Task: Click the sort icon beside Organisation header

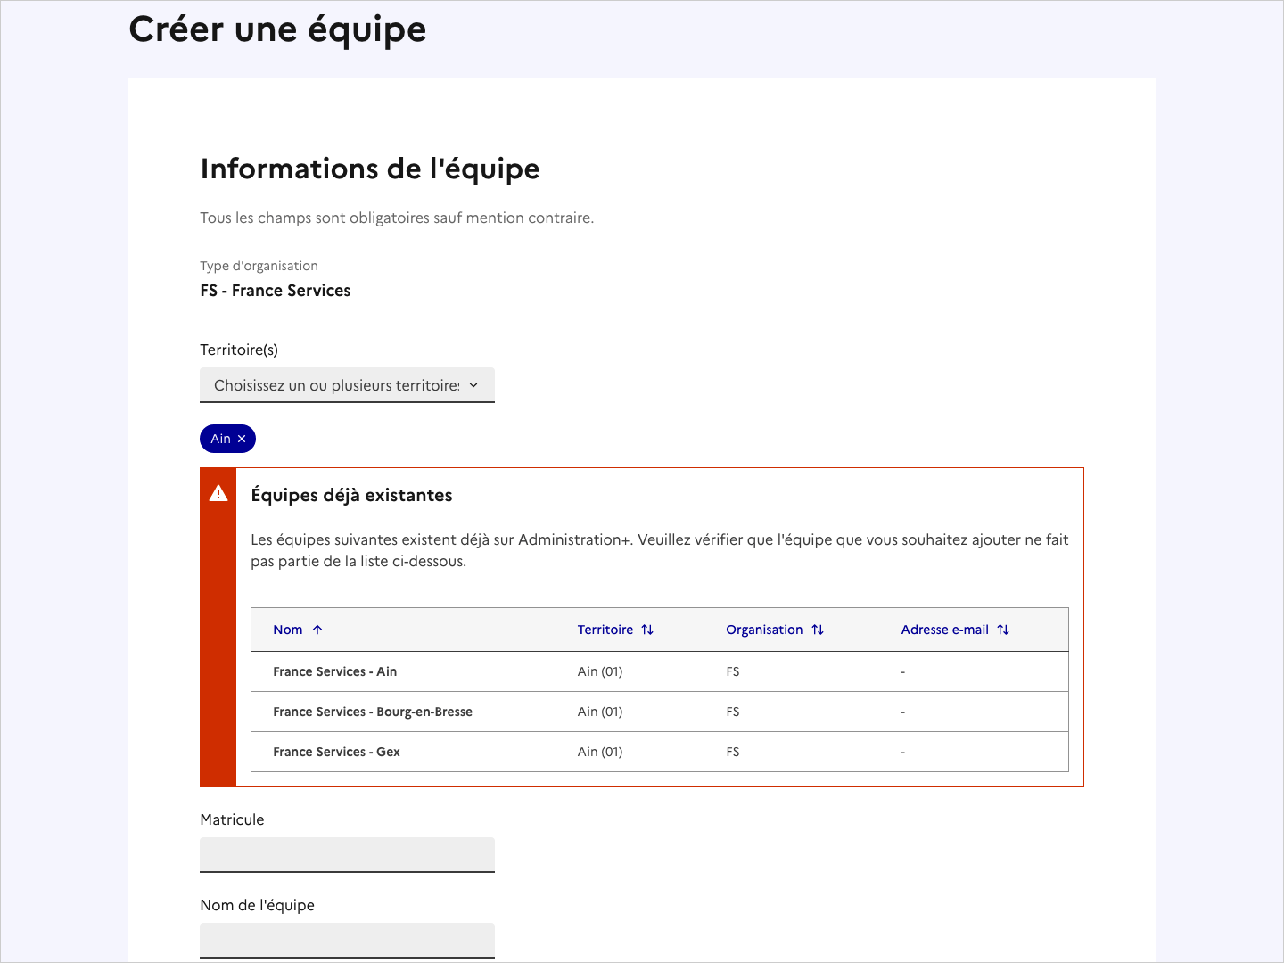Action: (818, 629)
